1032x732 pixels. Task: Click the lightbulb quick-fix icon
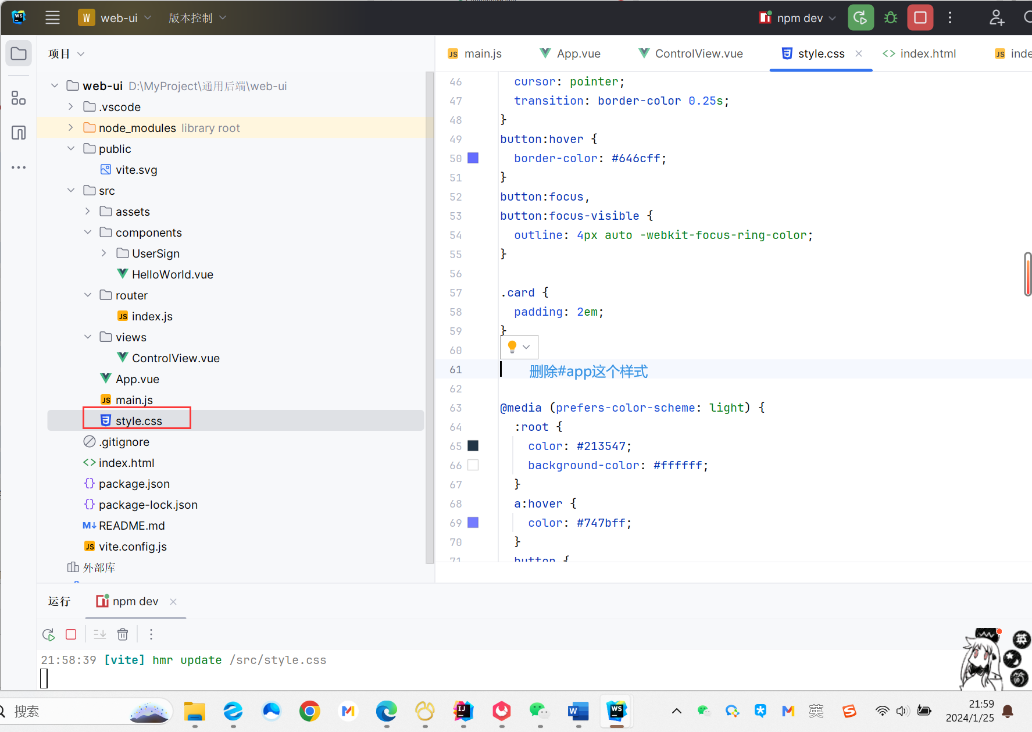512,347
